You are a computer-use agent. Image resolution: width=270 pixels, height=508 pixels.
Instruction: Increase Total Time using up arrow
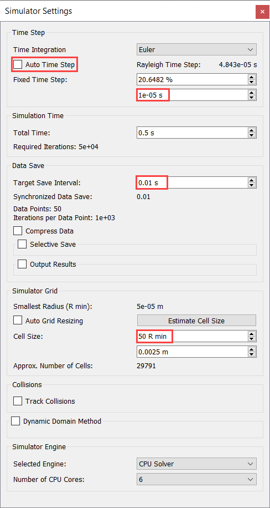click(251, 130)
